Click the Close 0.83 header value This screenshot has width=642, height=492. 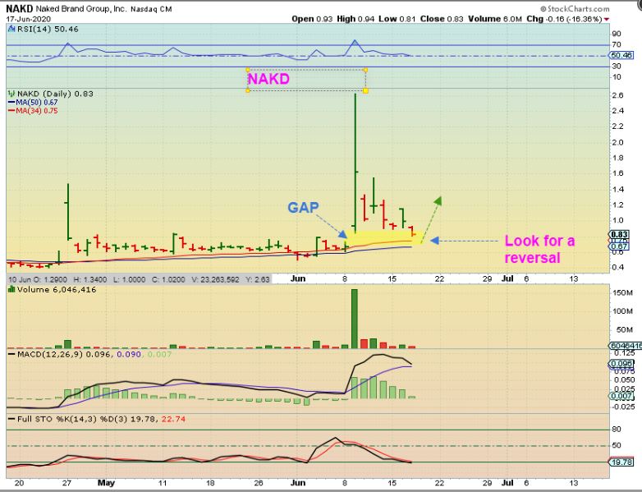coord(442,19)
